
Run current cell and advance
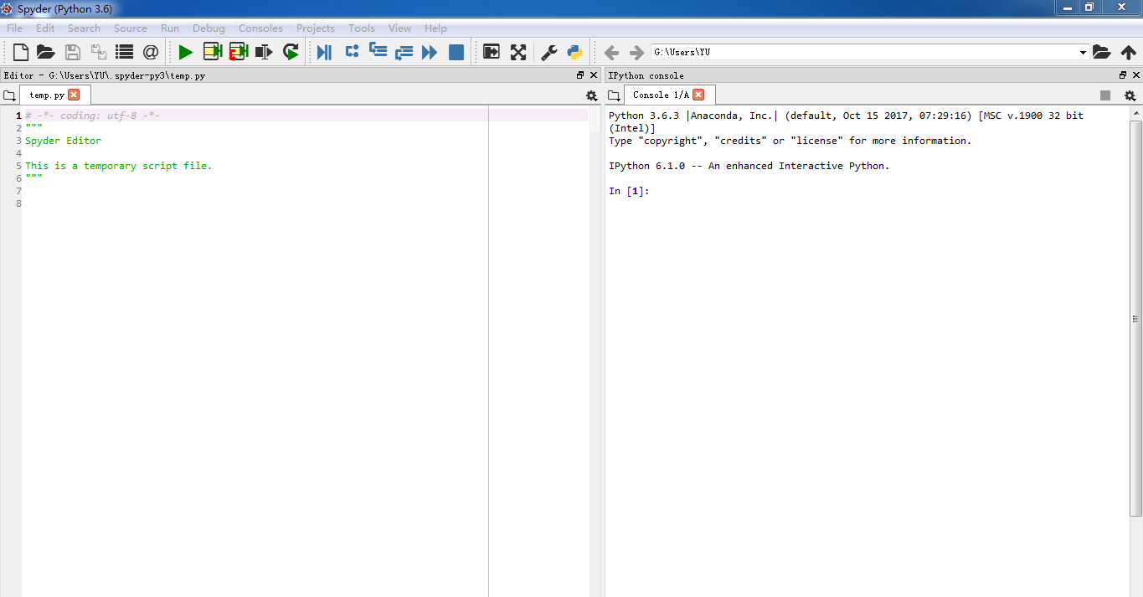[239, 53]
